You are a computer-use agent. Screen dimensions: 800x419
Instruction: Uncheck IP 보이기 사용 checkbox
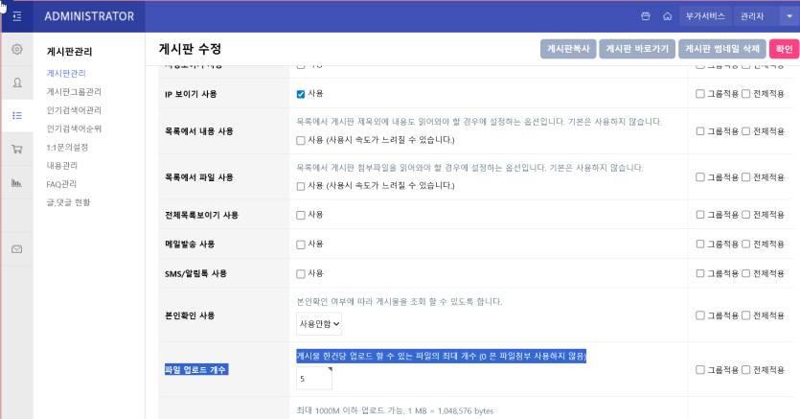point(301,94)
